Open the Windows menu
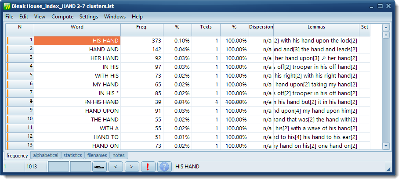The height and width of the screenshot is (182, 402). click(115, 17)
